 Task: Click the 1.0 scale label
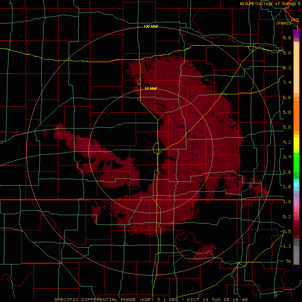pyautogui.click(x=287, y=202)
